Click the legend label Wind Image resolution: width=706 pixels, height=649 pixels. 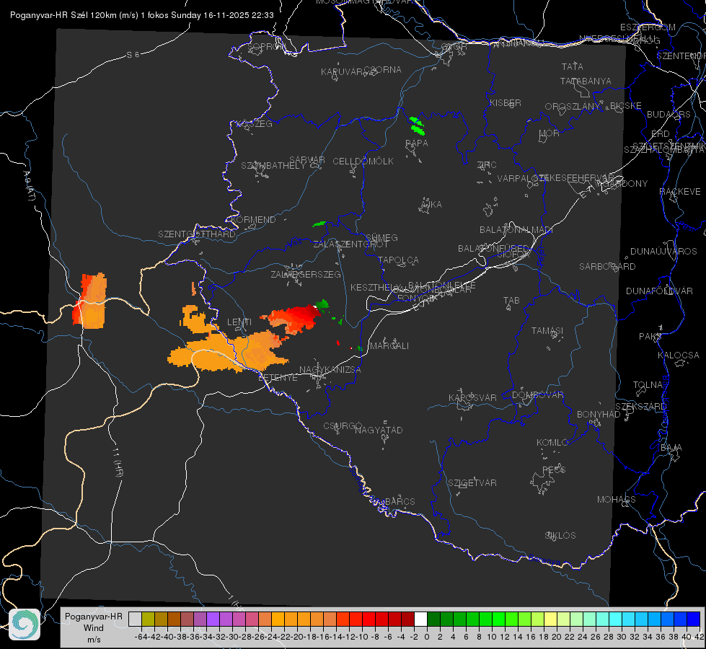94,628
